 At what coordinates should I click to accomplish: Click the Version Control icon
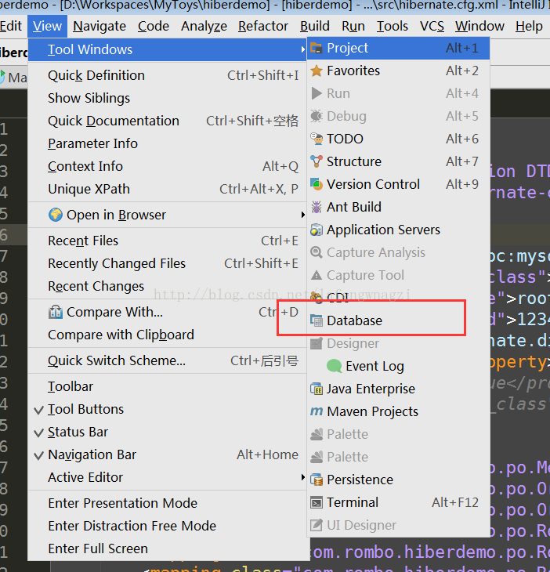click(x=317, y=184)
